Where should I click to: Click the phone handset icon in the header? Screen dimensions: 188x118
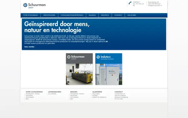pos(130,3)
